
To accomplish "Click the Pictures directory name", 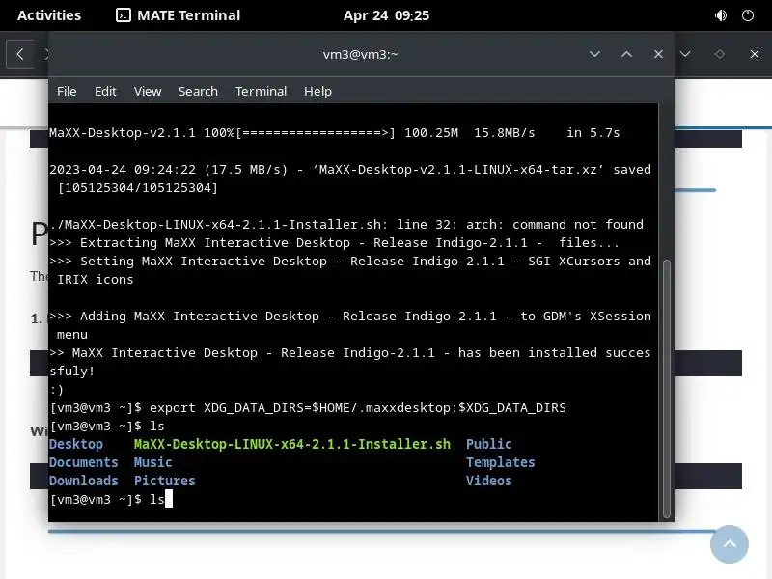I will [164, 481].
